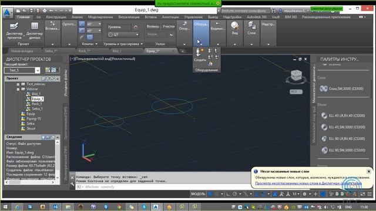Click the МОДЕЛЬ status bar button
Screen dimensions: 376x211
pyautogui.click(x=198, y=194)
